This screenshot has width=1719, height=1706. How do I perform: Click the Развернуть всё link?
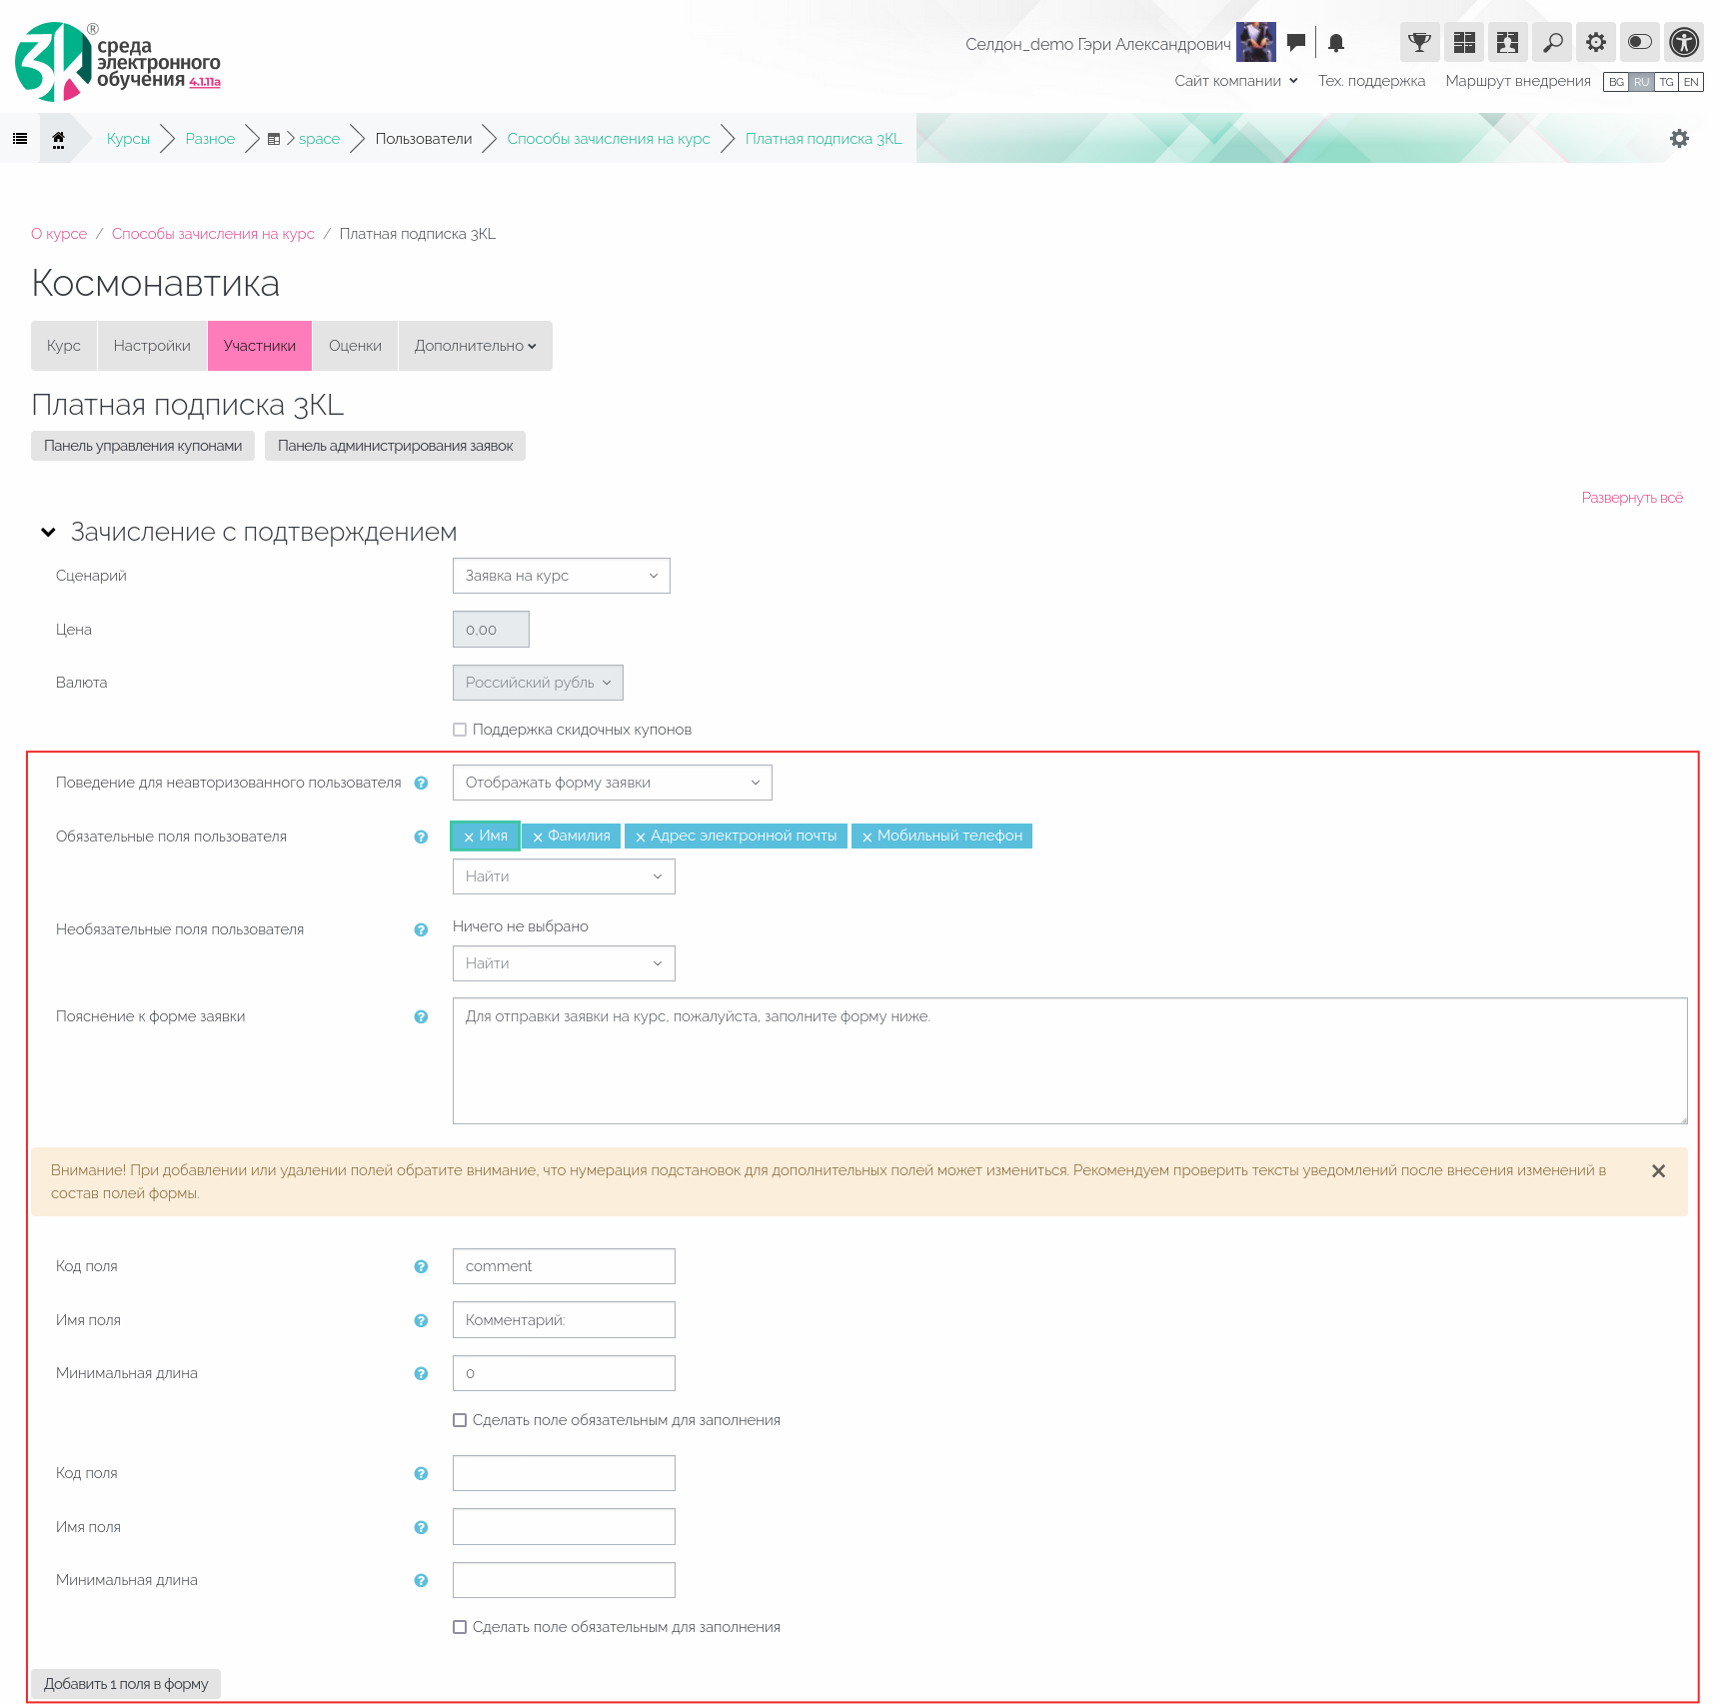(1631, 498)
